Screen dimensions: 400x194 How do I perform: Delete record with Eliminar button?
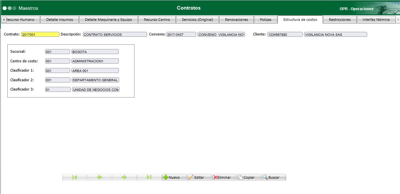(x=224, y=177)
